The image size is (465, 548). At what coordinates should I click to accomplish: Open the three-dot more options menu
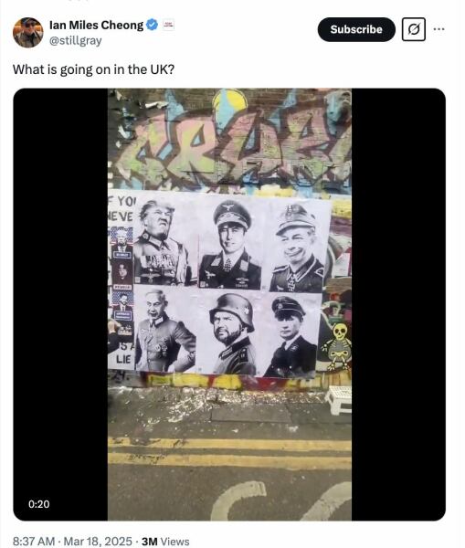pyautogui.click(x=439, y=29)
